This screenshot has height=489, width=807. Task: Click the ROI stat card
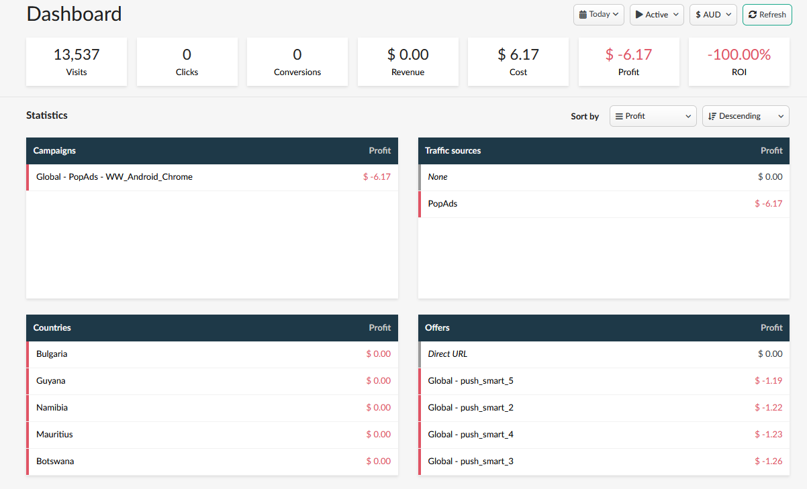coord(739,62)
